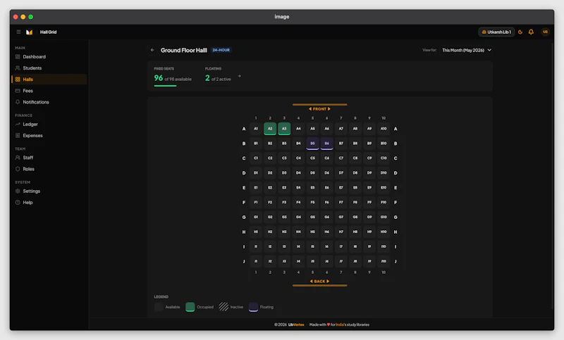The image size is (564, 340).
Task: Select seat C4
Action: pyautogui.click(x=298, y=158)
